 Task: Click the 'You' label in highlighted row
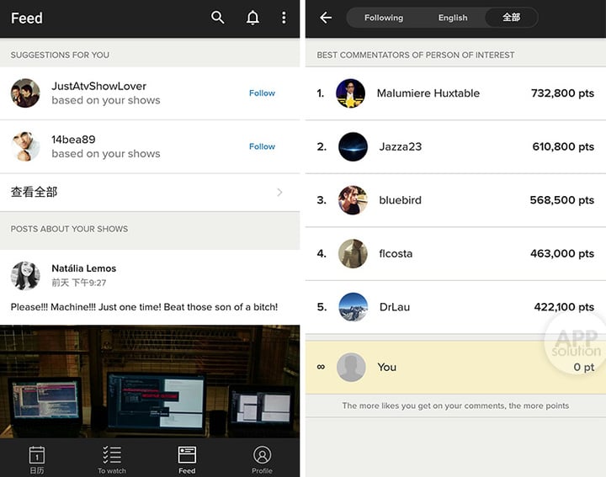(387, 367)
